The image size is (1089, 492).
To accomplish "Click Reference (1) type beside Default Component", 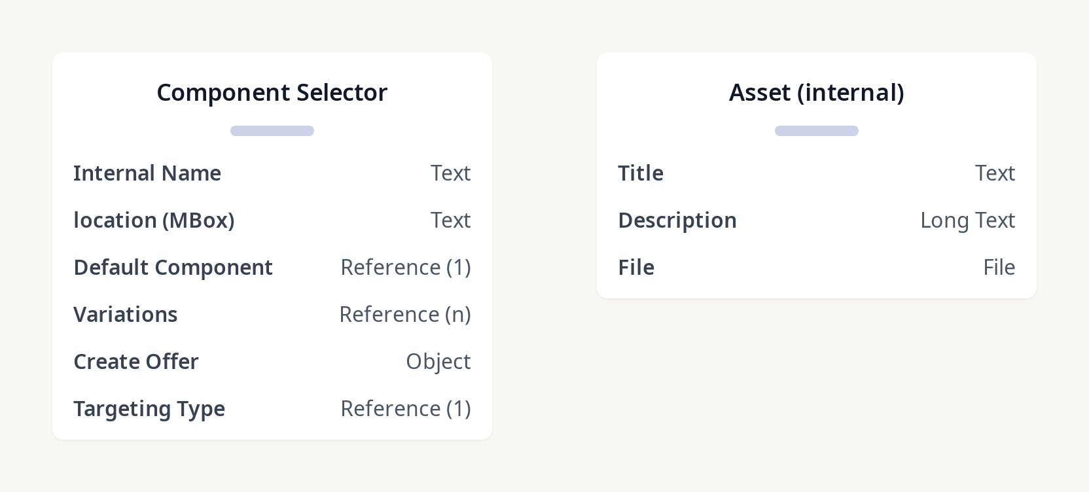I will [405, 268].
